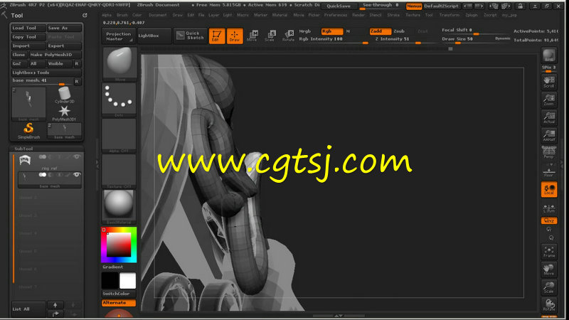The image size is (569, 320).
Task: Toggle Mrgb mode
Action: point(305,31)
